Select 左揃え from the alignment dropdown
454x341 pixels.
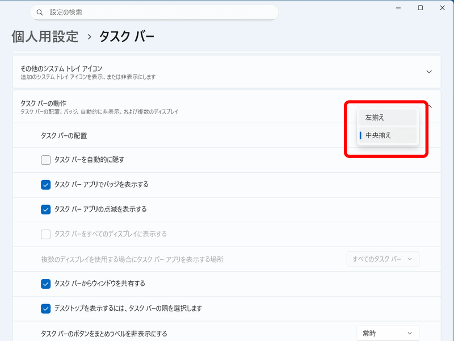point(388,117)
